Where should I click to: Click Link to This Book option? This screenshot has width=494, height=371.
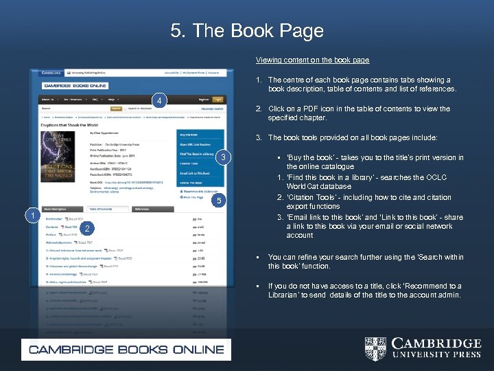191,183
